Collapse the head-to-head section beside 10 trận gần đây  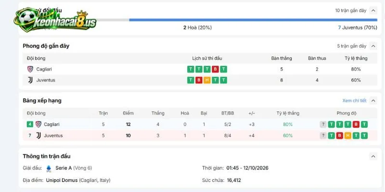[373, 11]
